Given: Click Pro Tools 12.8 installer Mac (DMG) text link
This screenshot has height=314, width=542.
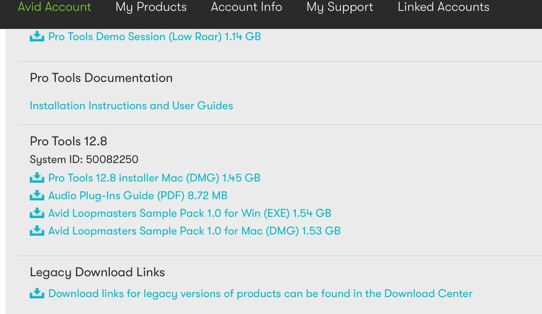Looking at the screenshot, I should 154,178.
